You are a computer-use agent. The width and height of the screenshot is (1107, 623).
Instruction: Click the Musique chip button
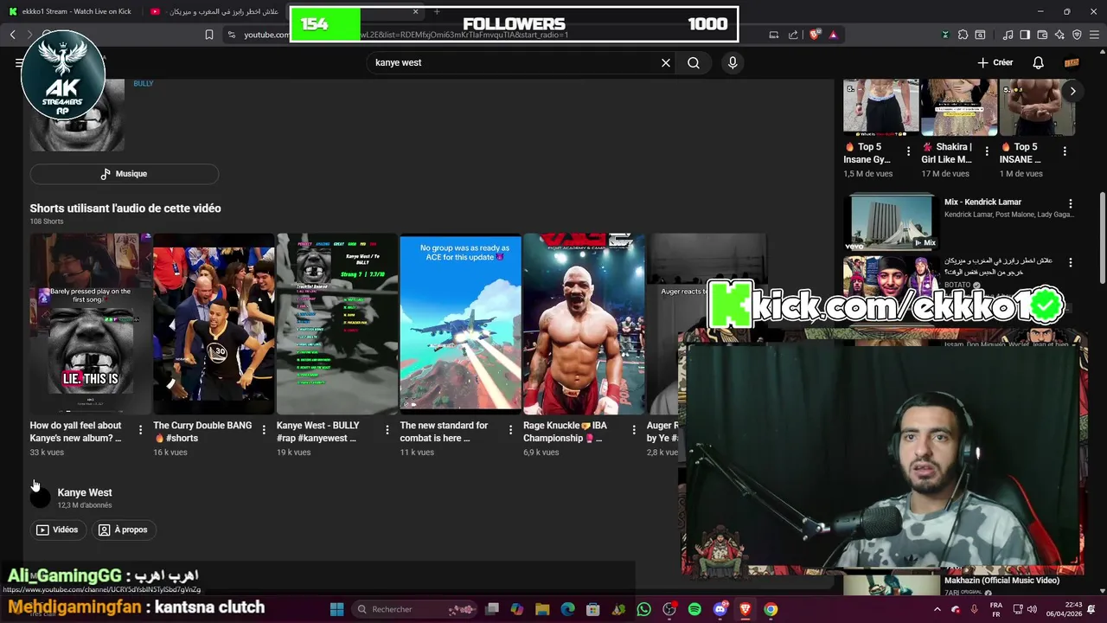tap(124, 174)
